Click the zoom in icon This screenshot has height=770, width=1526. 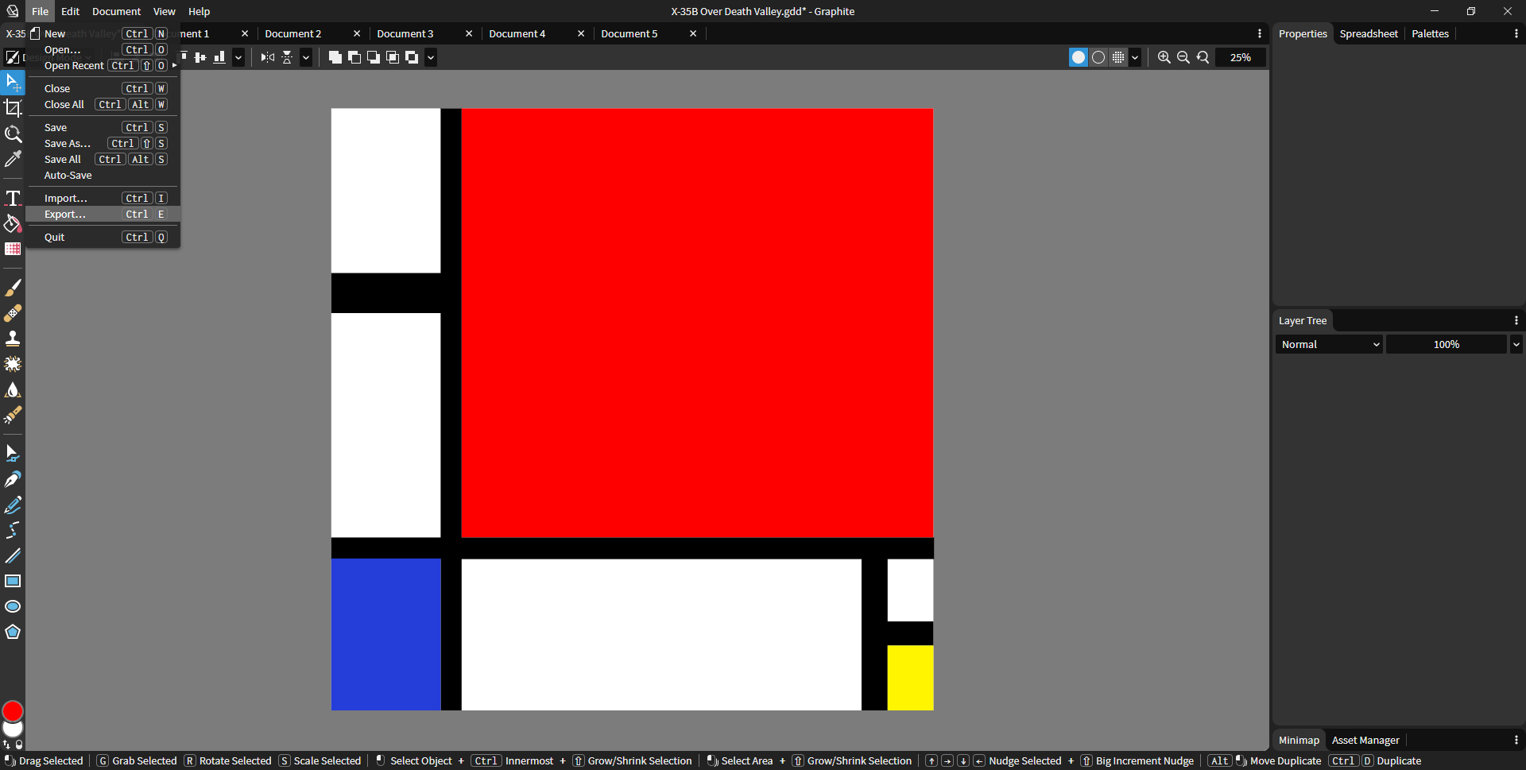point(1164,57)
